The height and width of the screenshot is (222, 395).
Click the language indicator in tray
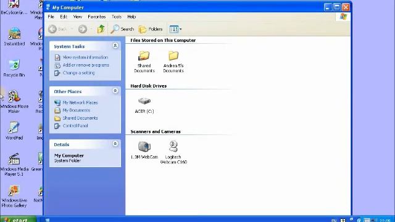334,221
